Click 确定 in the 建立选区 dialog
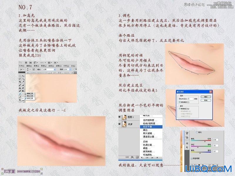 [206, 97]
